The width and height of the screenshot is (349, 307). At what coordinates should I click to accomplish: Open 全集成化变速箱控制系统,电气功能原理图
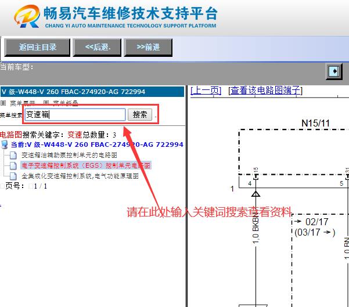point(80,176)
